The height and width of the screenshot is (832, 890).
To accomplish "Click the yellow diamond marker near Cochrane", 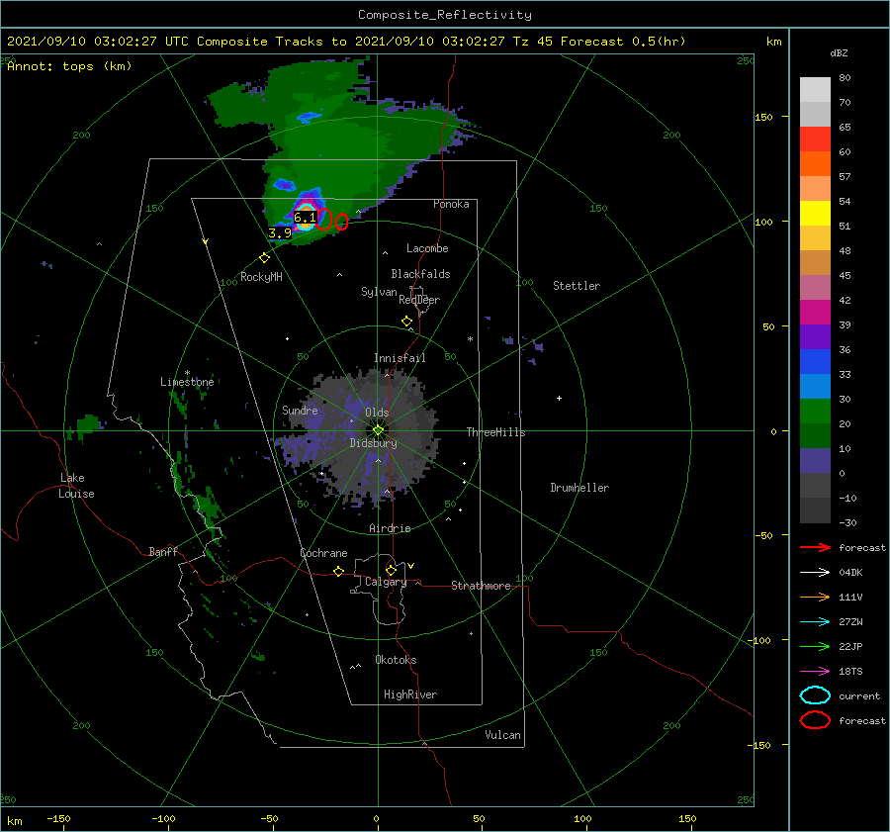I will point(339,571).
